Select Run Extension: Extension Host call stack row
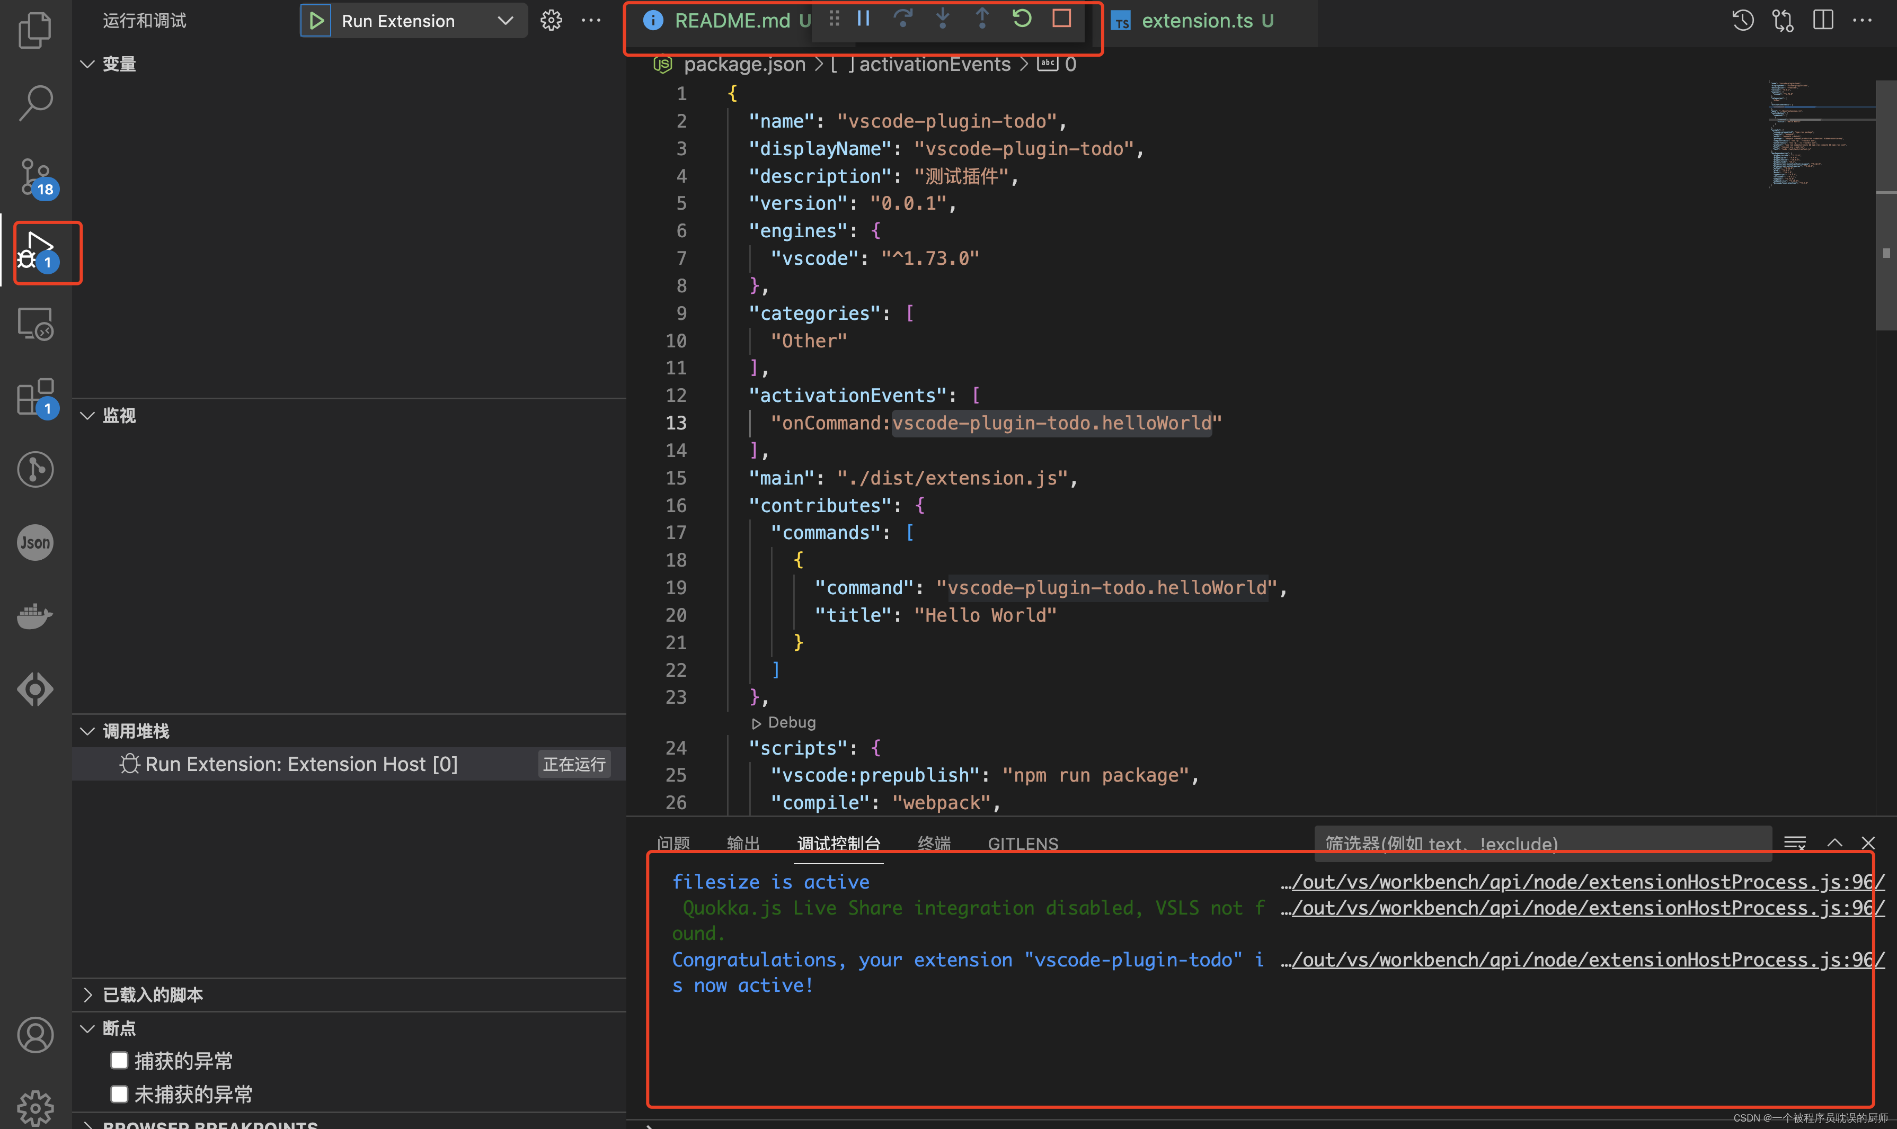 [349, 764]
